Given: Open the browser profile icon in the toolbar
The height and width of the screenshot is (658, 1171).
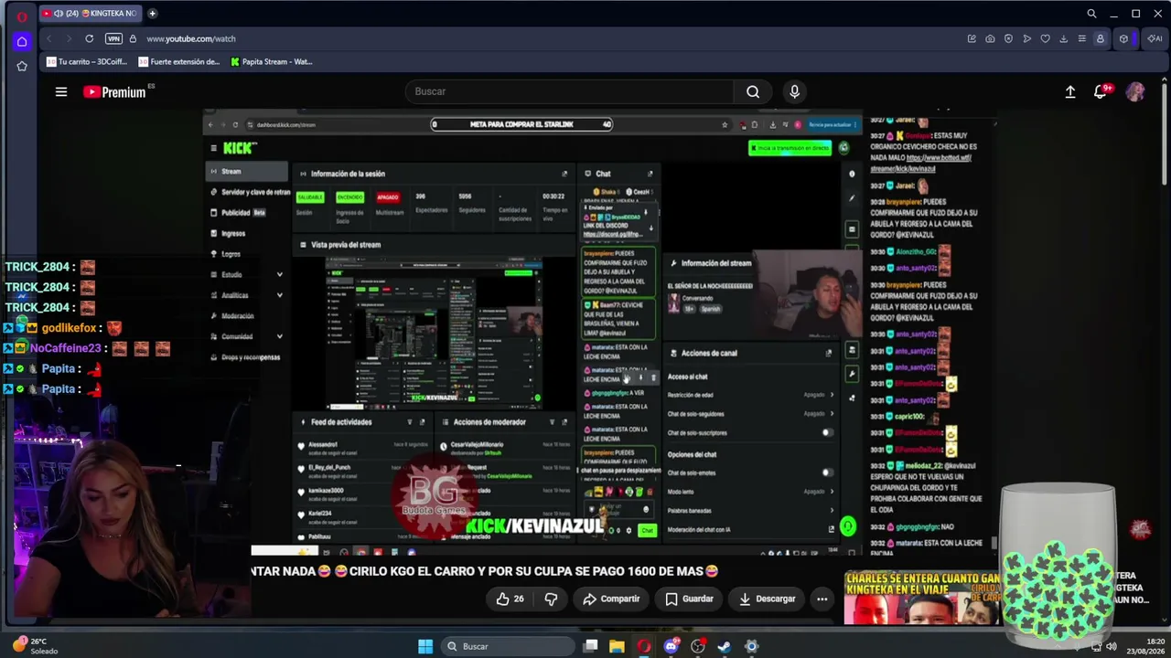Looking at the screenshot, I should (x=1101, y=38).
